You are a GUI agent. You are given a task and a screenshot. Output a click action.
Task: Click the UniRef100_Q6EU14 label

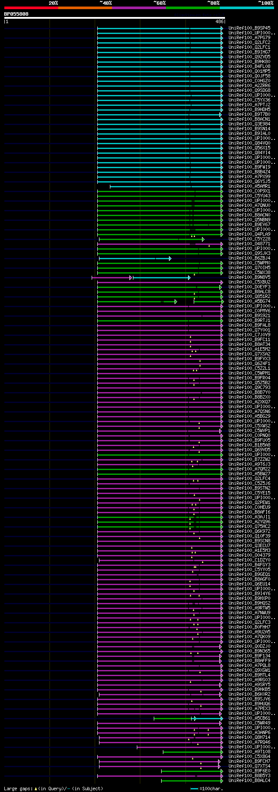[x=249, y=584]
